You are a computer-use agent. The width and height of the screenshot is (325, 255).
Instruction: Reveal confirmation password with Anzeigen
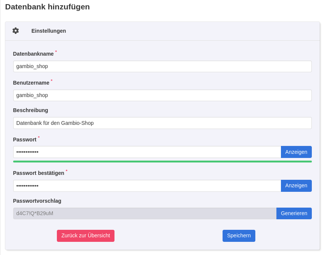pos(296,185)
